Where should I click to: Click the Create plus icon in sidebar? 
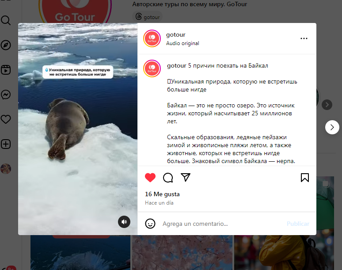click(x=6, y=144)
